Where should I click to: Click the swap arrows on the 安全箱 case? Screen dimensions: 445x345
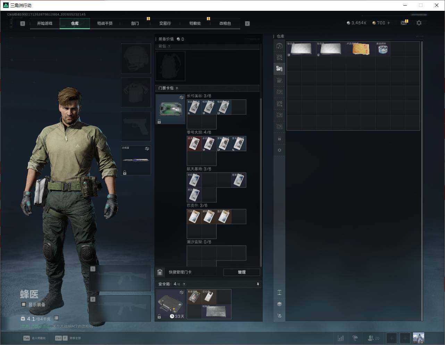(x=181, y=292)
